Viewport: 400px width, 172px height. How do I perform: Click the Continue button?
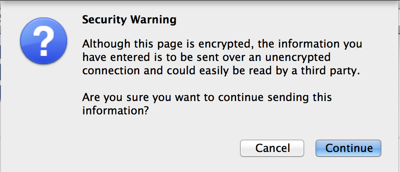(x=348, y=148)
